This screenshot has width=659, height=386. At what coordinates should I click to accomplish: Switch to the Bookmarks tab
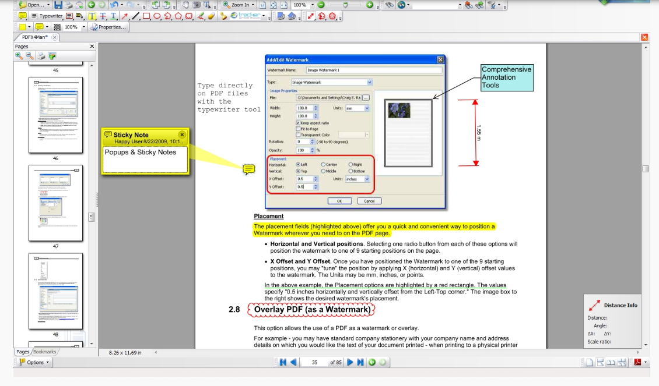tap(44, 352)
